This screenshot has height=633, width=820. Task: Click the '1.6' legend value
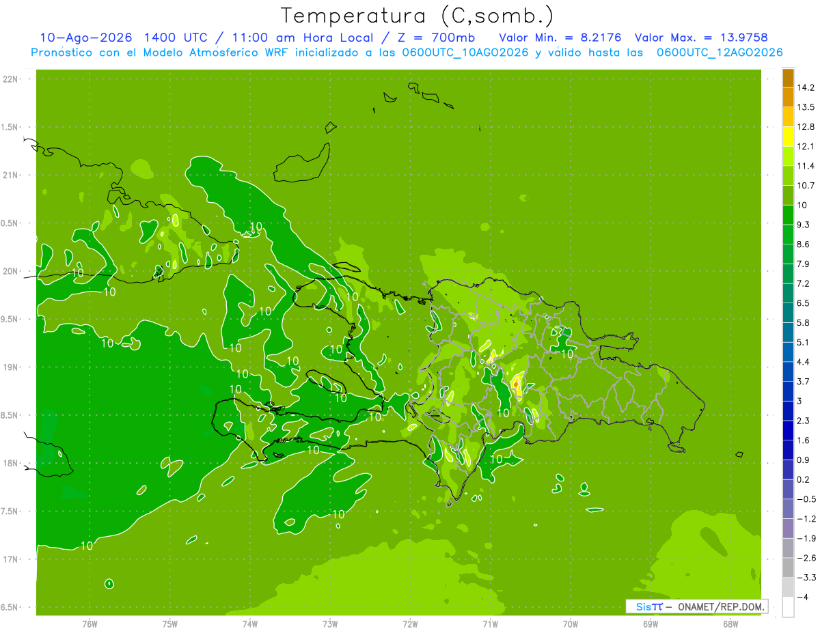click(804, 440)
